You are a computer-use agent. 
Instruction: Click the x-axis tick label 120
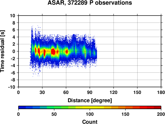[114, 92]
